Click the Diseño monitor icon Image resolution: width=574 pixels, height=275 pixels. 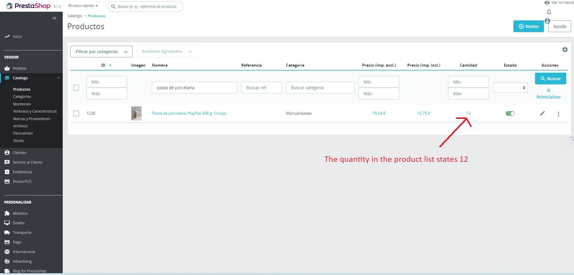tap(7, 223)
